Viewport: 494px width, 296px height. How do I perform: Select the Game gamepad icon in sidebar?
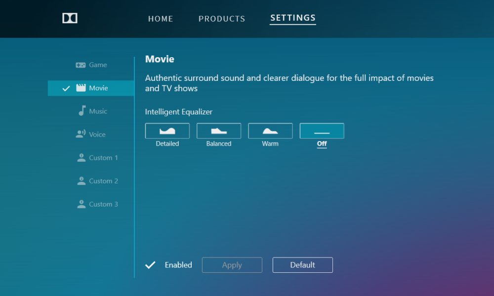[x=81, y=65]
